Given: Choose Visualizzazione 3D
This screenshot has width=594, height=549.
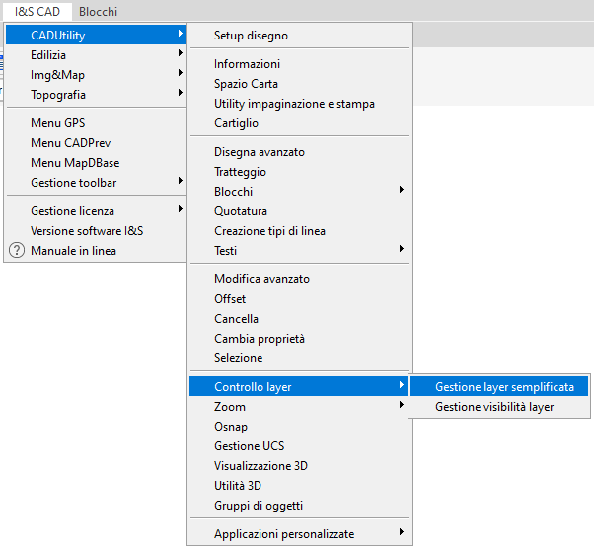Looking at the screenshot, I should (x=300, y=466).
